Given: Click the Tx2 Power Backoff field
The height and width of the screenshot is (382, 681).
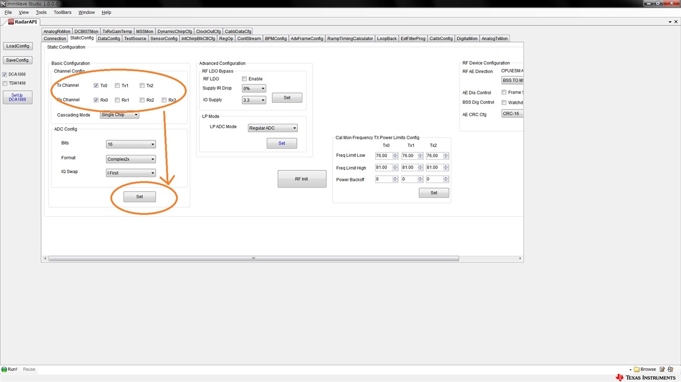Looking at the screenshot, I should [x=435, y=180].
